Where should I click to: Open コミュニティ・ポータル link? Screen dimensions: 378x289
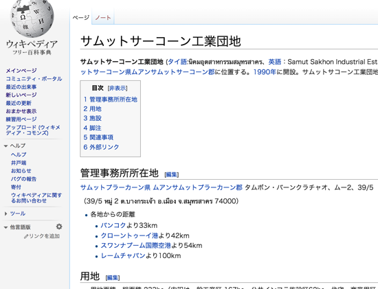34,79
